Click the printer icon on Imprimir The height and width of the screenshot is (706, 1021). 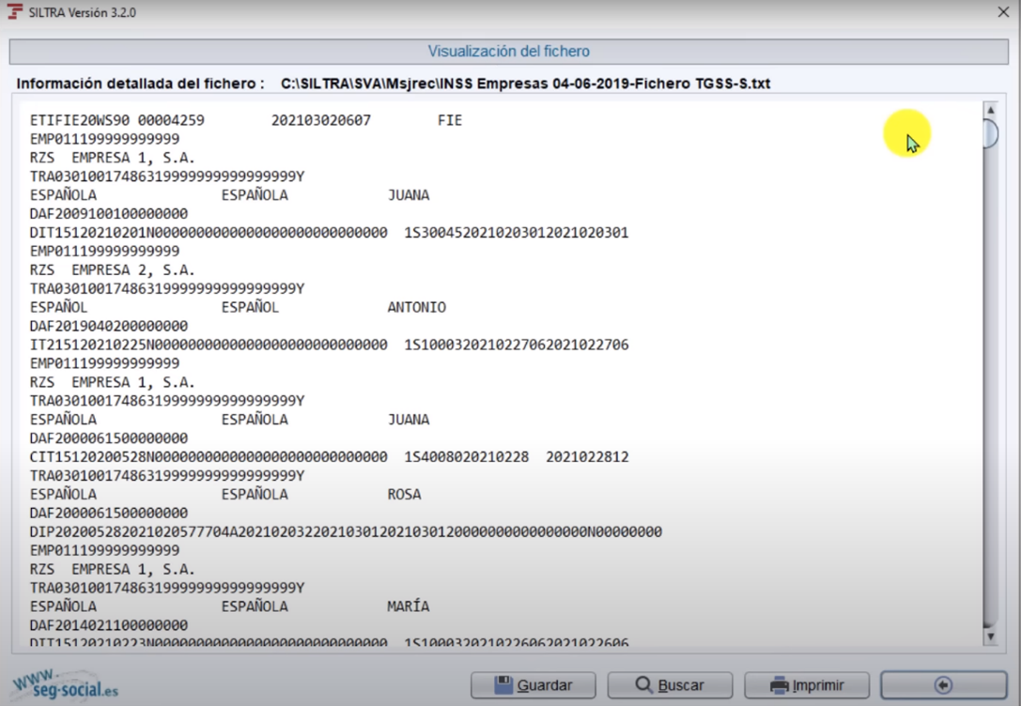(779, 685)
